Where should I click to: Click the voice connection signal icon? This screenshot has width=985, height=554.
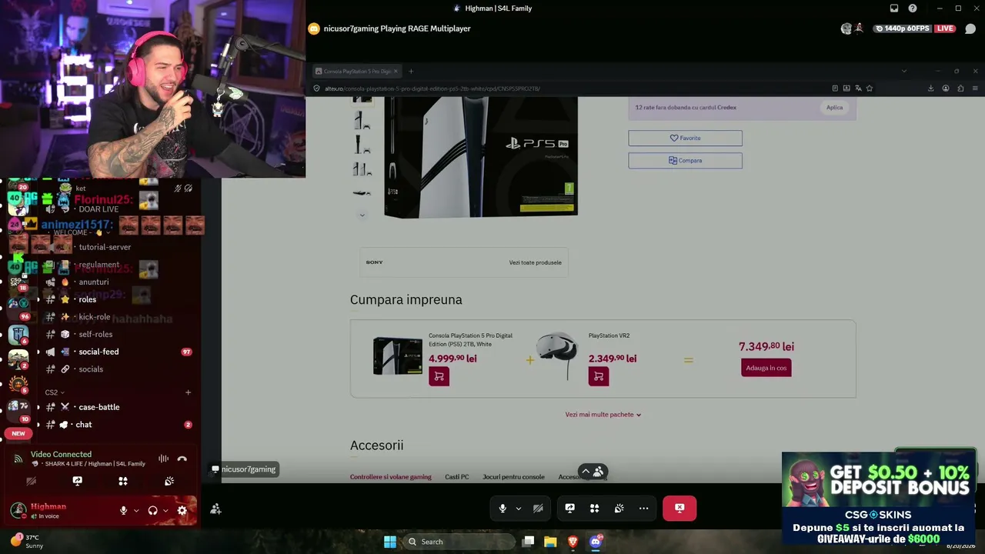point(18,459)
